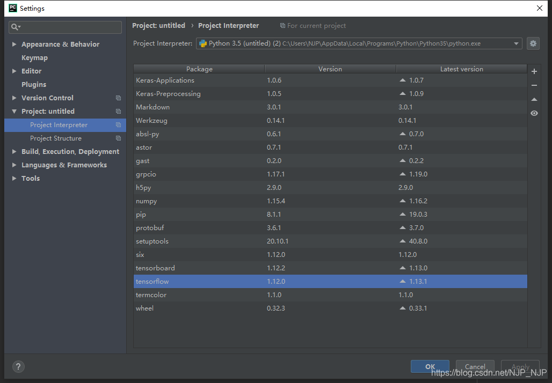The image size is (552, 383).
Task: Select the Keras-Applications package row
Action: coord(330,80)
